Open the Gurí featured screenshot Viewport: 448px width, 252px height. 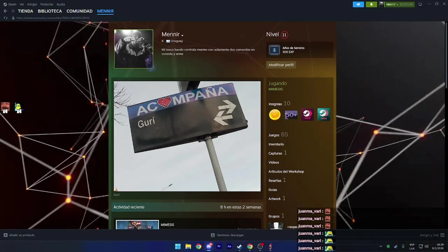(x=187, y=136)
